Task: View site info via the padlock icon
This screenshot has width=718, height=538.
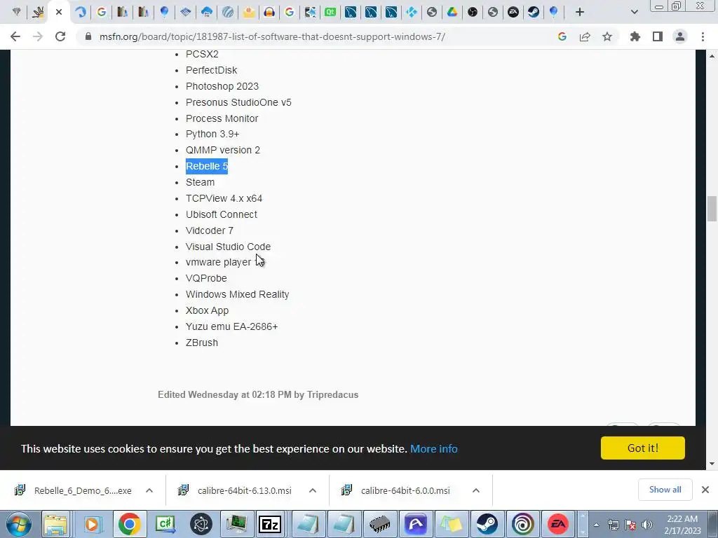Action: (88, 36)
